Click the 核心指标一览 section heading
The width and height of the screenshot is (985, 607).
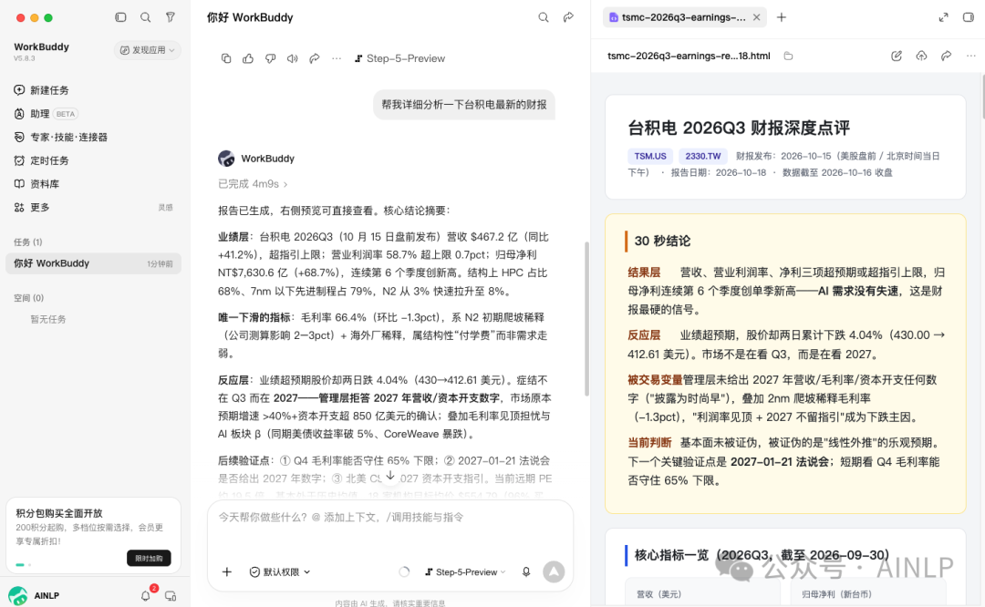(x=762, y=556)
